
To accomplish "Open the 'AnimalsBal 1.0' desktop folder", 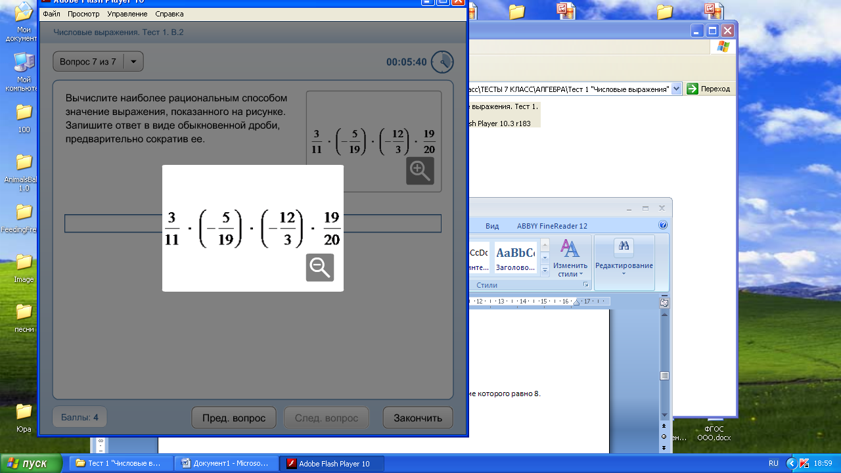I will pos(24,172).
